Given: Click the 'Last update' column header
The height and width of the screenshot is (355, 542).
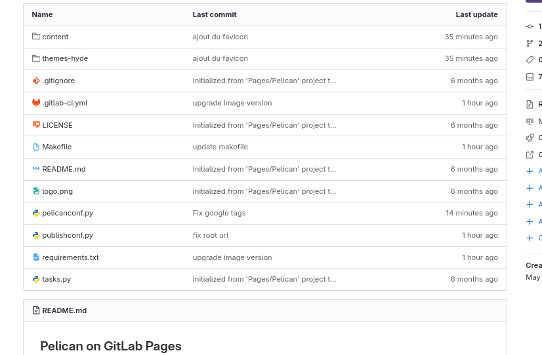Looking at the screenshot, I should [x=476, y=14].
